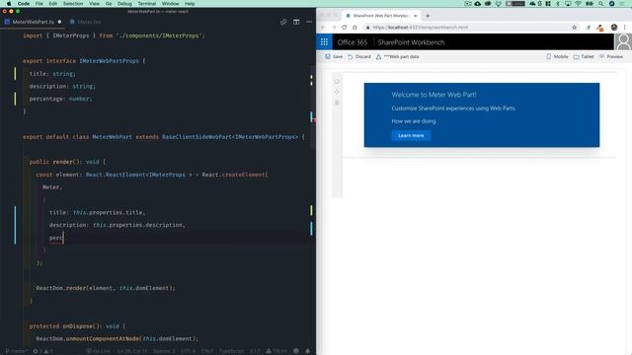Save the workbench page

tap(334, 57)
